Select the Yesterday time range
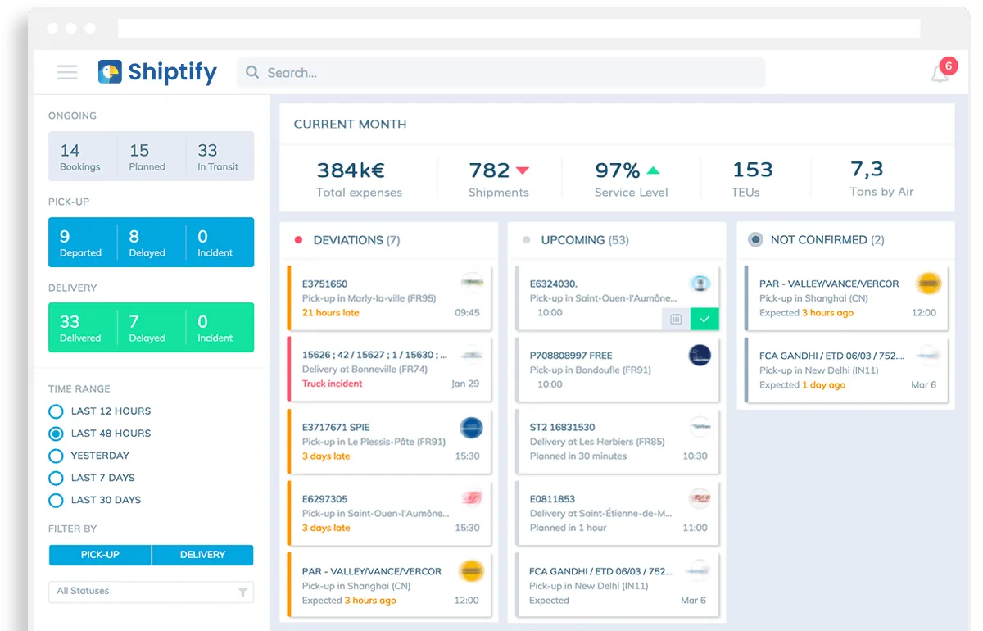 pyautogui.click(x=56, y=456)
